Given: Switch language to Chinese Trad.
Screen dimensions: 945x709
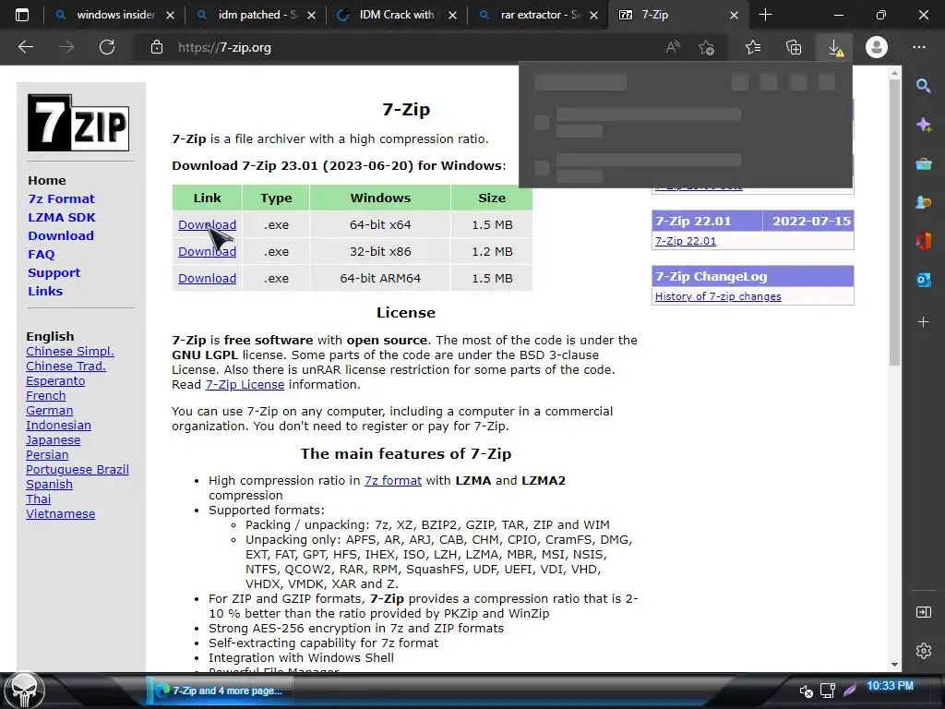Looking at the screenshot, I should (x=66, y=366).
